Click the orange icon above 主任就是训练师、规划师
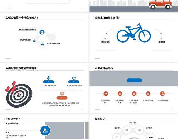 [134, 94]
